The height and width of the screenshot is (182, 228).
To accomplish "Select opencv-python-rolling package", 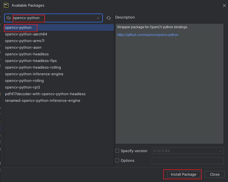I will [59, 81].
